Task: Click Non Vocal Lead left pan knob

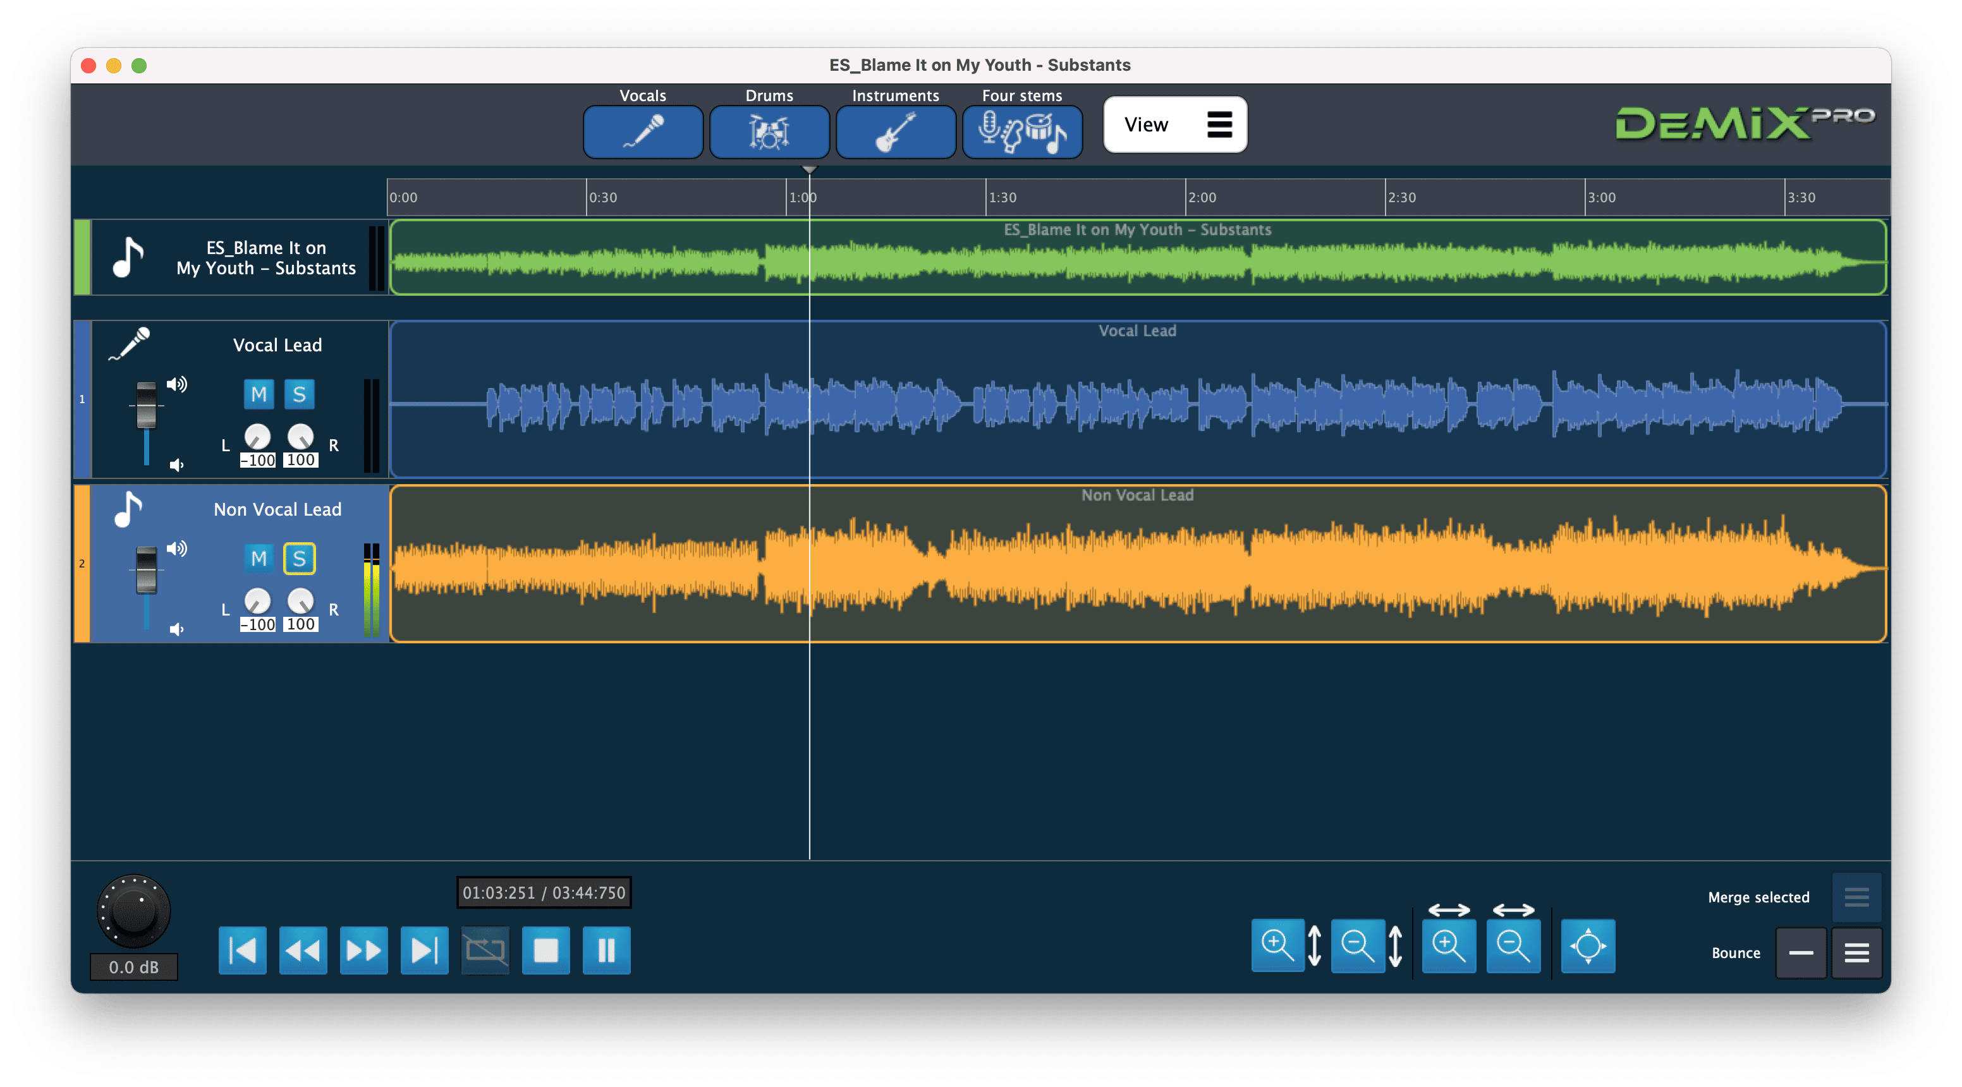Action: 257,601
